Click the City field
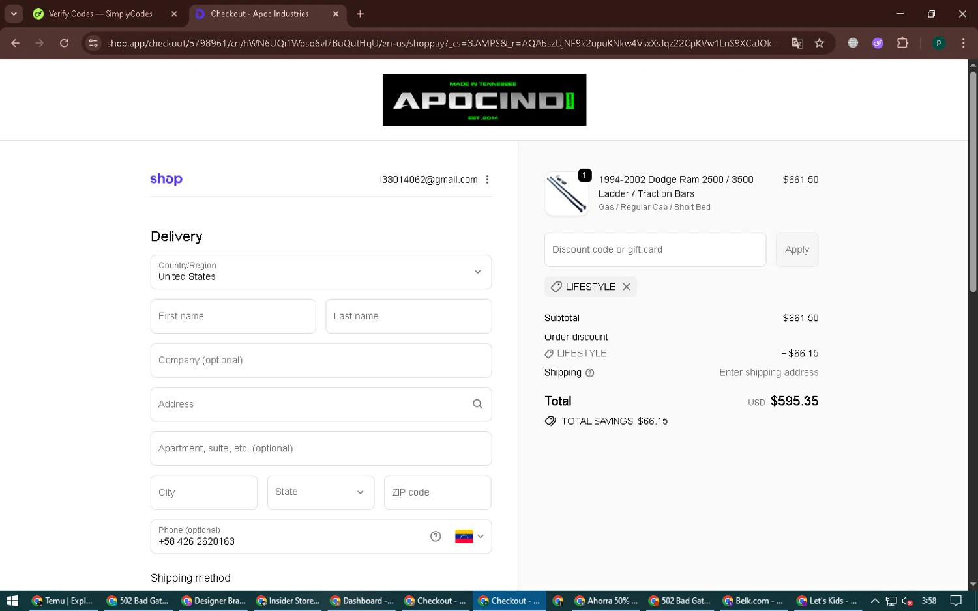The width and height of the screenshot is (978, 611). click(x=204, y=492)
